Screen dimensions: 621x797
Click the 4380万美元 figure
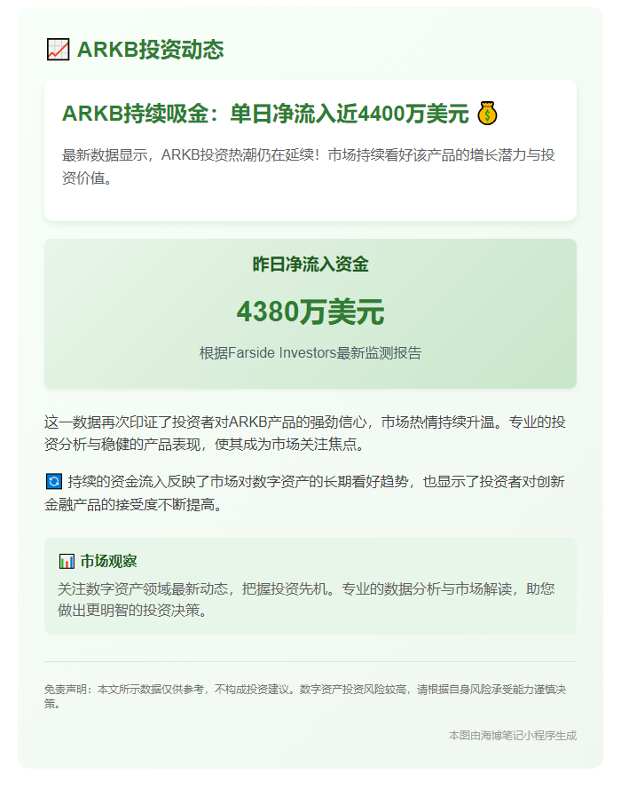click(310, 312)
